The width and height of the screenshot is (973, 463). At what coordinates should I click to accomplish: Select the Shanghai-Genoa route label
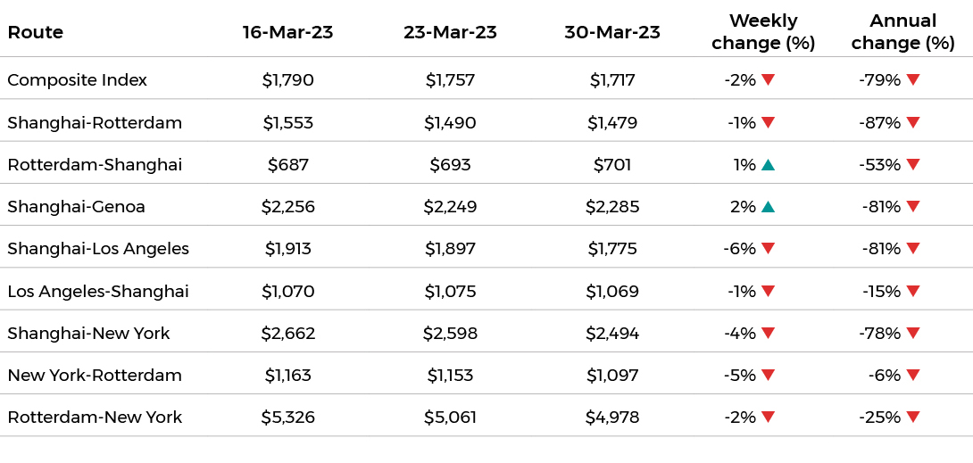(x=76, y=207)
